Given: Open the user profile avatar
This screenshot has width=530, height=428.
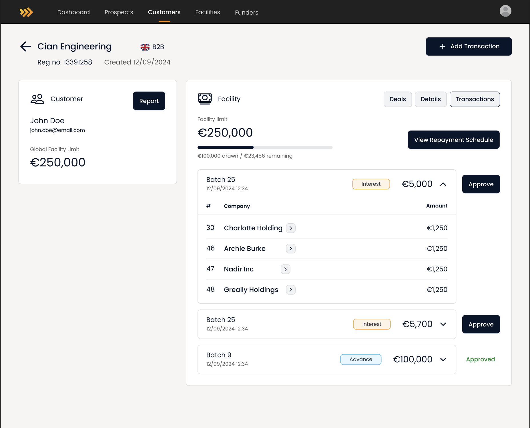Looking at the screenshot, I should tap(505, 11).
